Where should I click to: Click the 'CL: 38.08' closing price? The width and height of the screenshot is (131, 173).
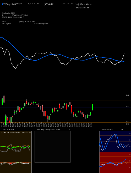coord(48,5)
